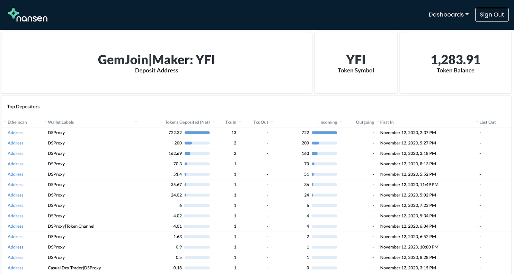Select date November 12, 2020, 10:00 PM
The width and height of the screenshot is (514, 274).
409,247
